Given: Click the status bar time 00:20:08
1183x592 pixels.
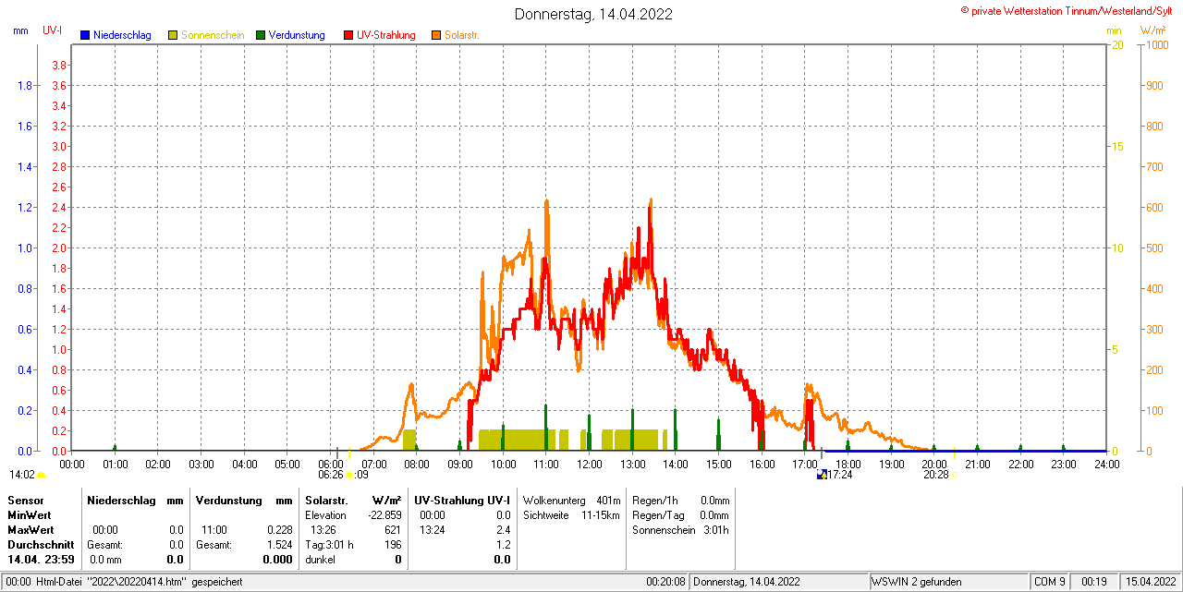Looking at the screenshot, I should tap(665, 582).
